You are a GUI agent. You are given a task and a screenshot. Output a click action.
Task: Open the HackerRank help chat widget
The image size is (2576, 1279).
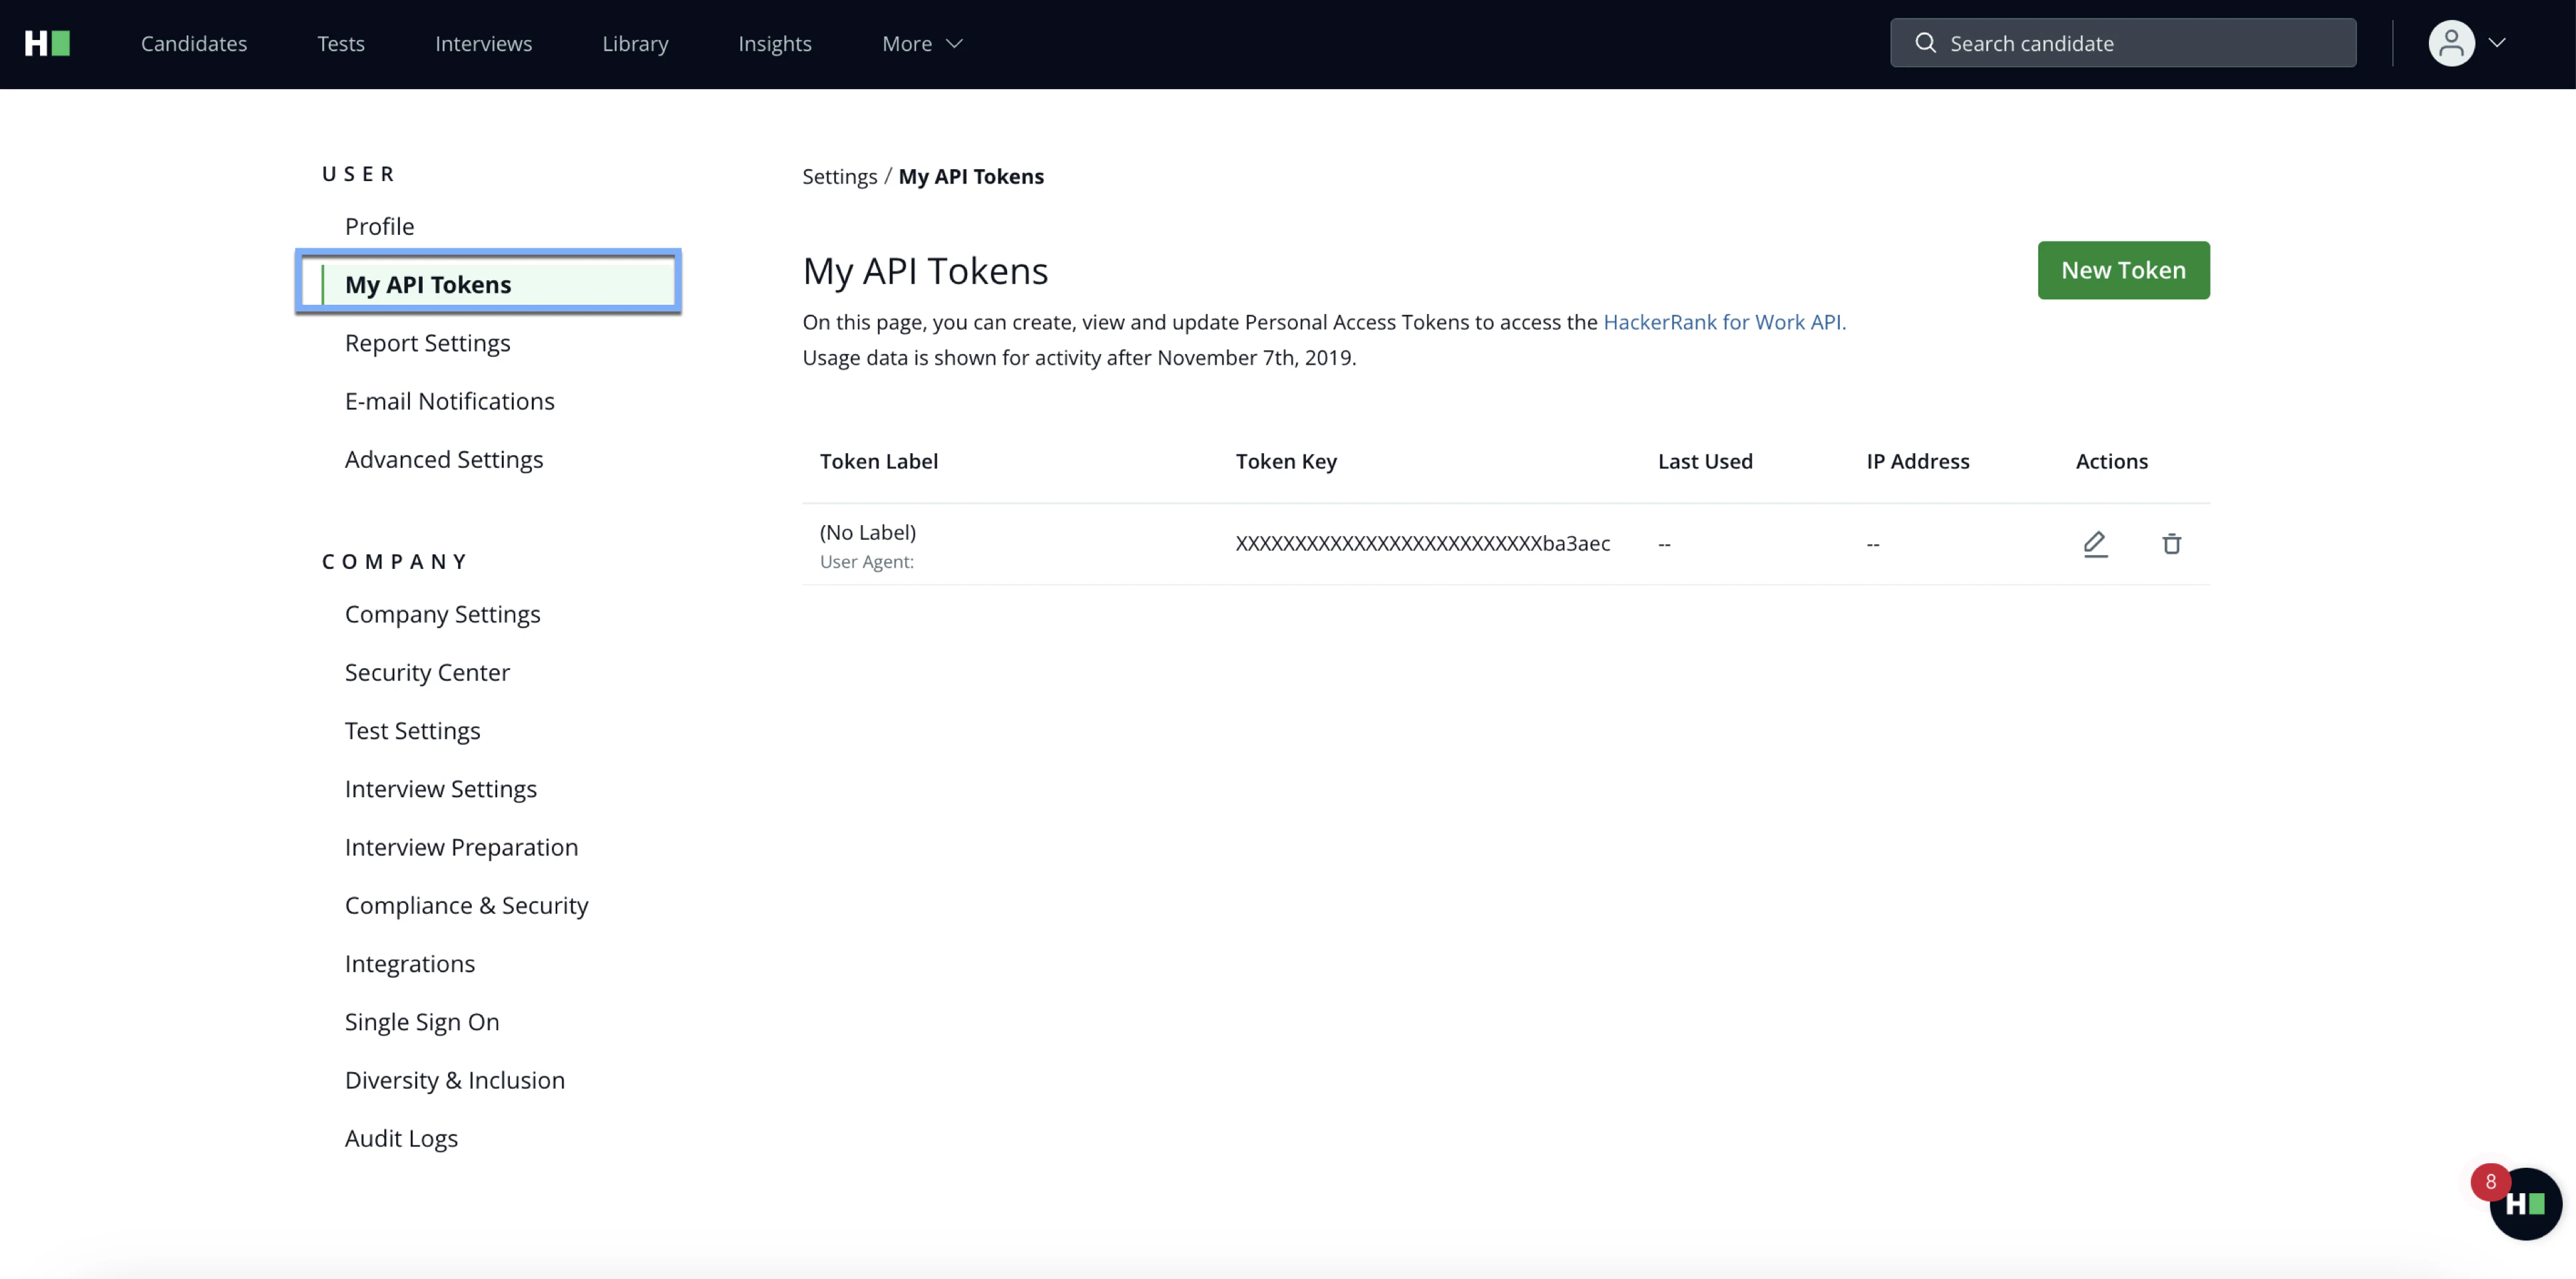2525,1203
